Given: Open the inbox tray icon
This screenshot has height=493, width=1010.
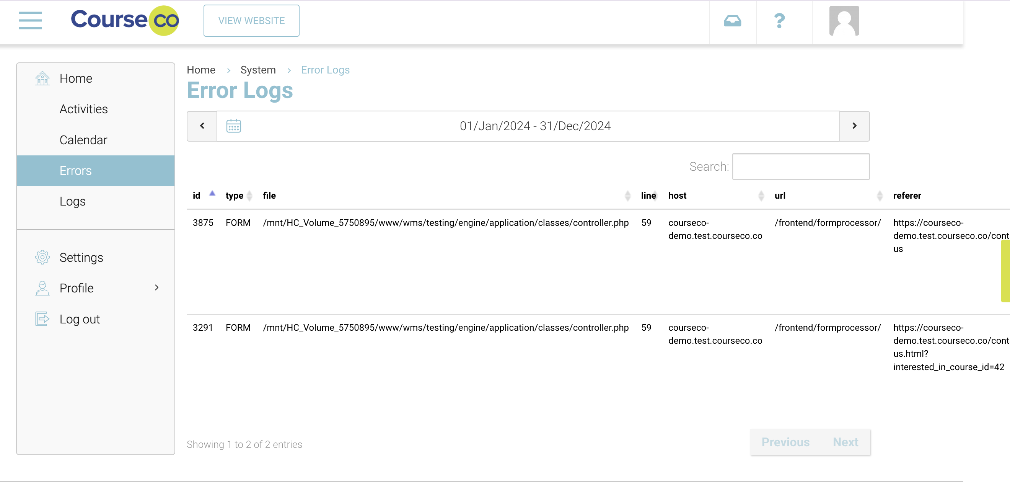Looking at the screenshot, I should [x=732, y=21].
